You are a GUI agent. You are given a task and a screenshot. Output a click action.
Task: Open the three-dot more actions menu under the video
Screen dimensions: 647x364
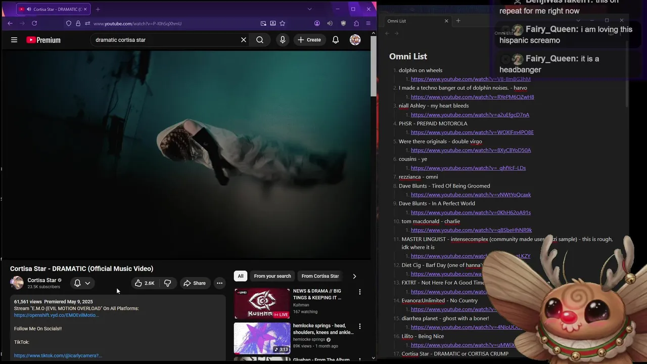coord(219,283)
